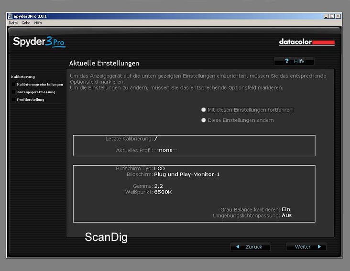Viewport: 350px width, 271px height.
Task: Click the Hilfe button with question mark
Action: [x=294, y=61]
